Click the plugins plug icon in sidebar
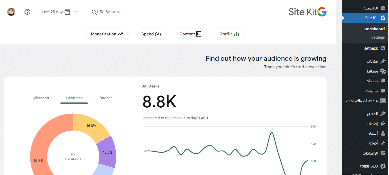Screen dimensions: 389x175 (383, 123)
